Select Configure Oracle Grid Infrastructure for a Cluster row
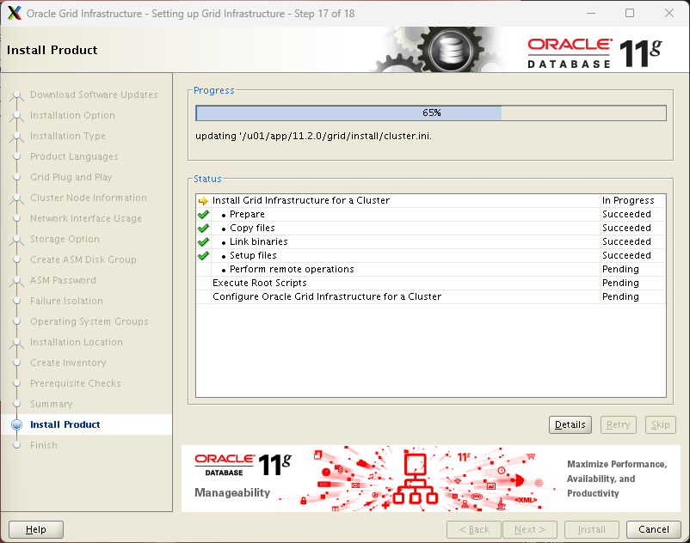Image resolution: width=690 pixels, height=543 pixels. [x=431, y=296]
